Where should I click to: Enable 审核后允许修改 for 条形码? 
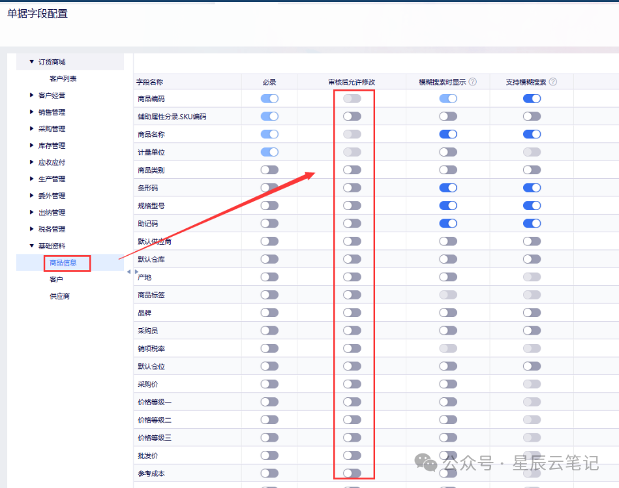pos(352,187)
